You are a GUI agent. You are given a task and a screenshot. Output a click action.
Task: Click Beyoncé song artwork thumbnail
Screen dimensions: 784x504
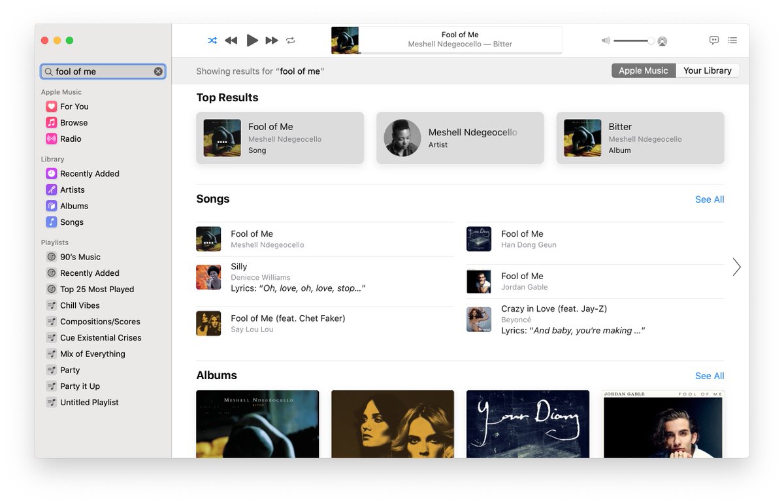479,320
